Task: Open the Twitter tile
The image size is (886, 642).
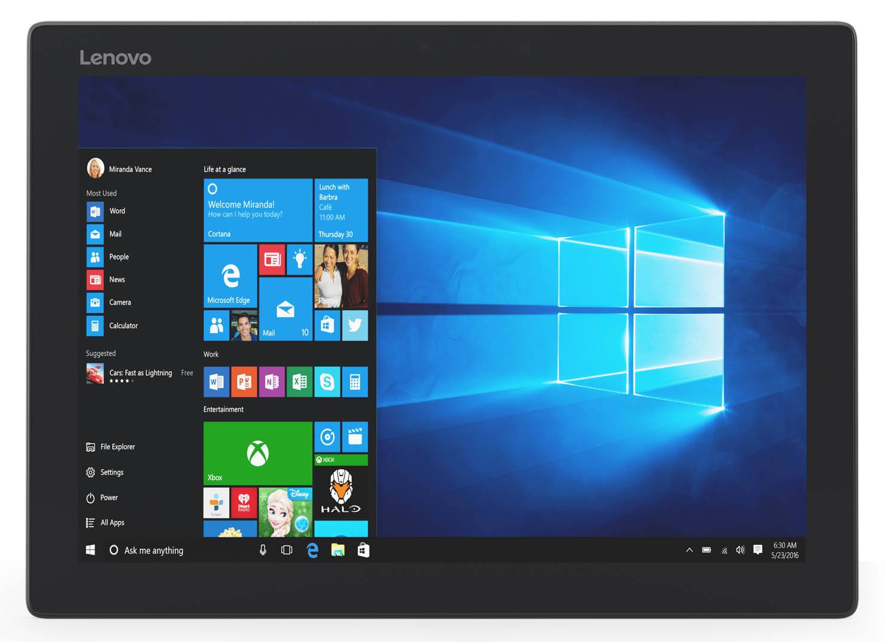Action: pos(355,325)
